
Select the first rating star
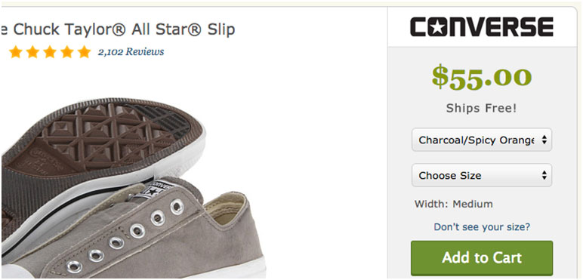(x=16, y=52)
